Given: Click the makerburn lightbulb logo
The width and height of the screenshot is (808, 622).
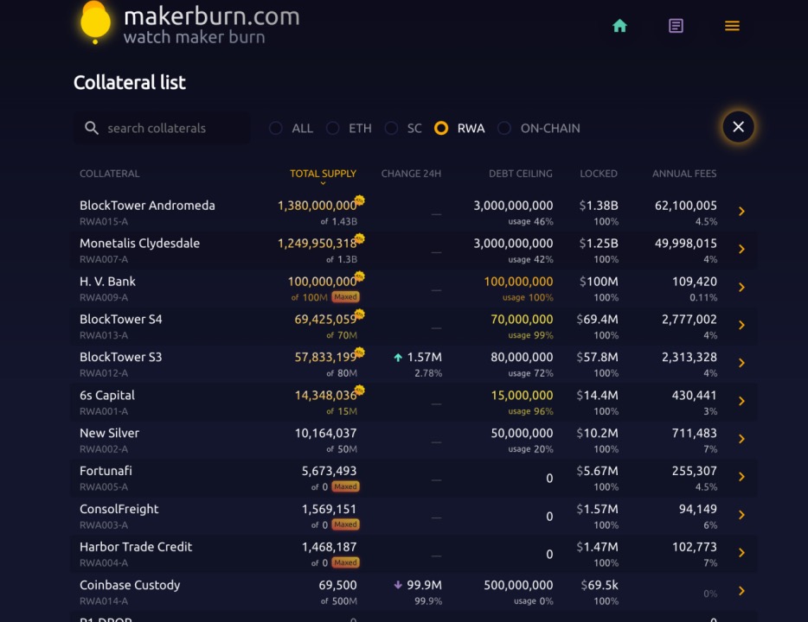Looking at the screenshot, I should pos(94,22).
